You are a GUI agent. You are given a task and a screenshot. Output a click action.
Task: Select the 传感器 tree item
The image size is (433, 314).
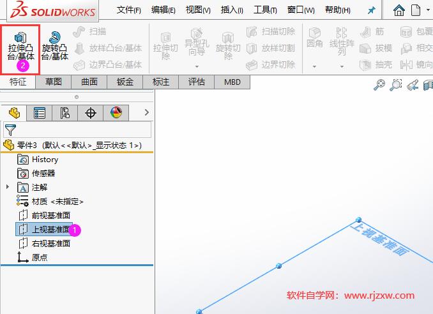pyautogui.click(x=36, y=174)
